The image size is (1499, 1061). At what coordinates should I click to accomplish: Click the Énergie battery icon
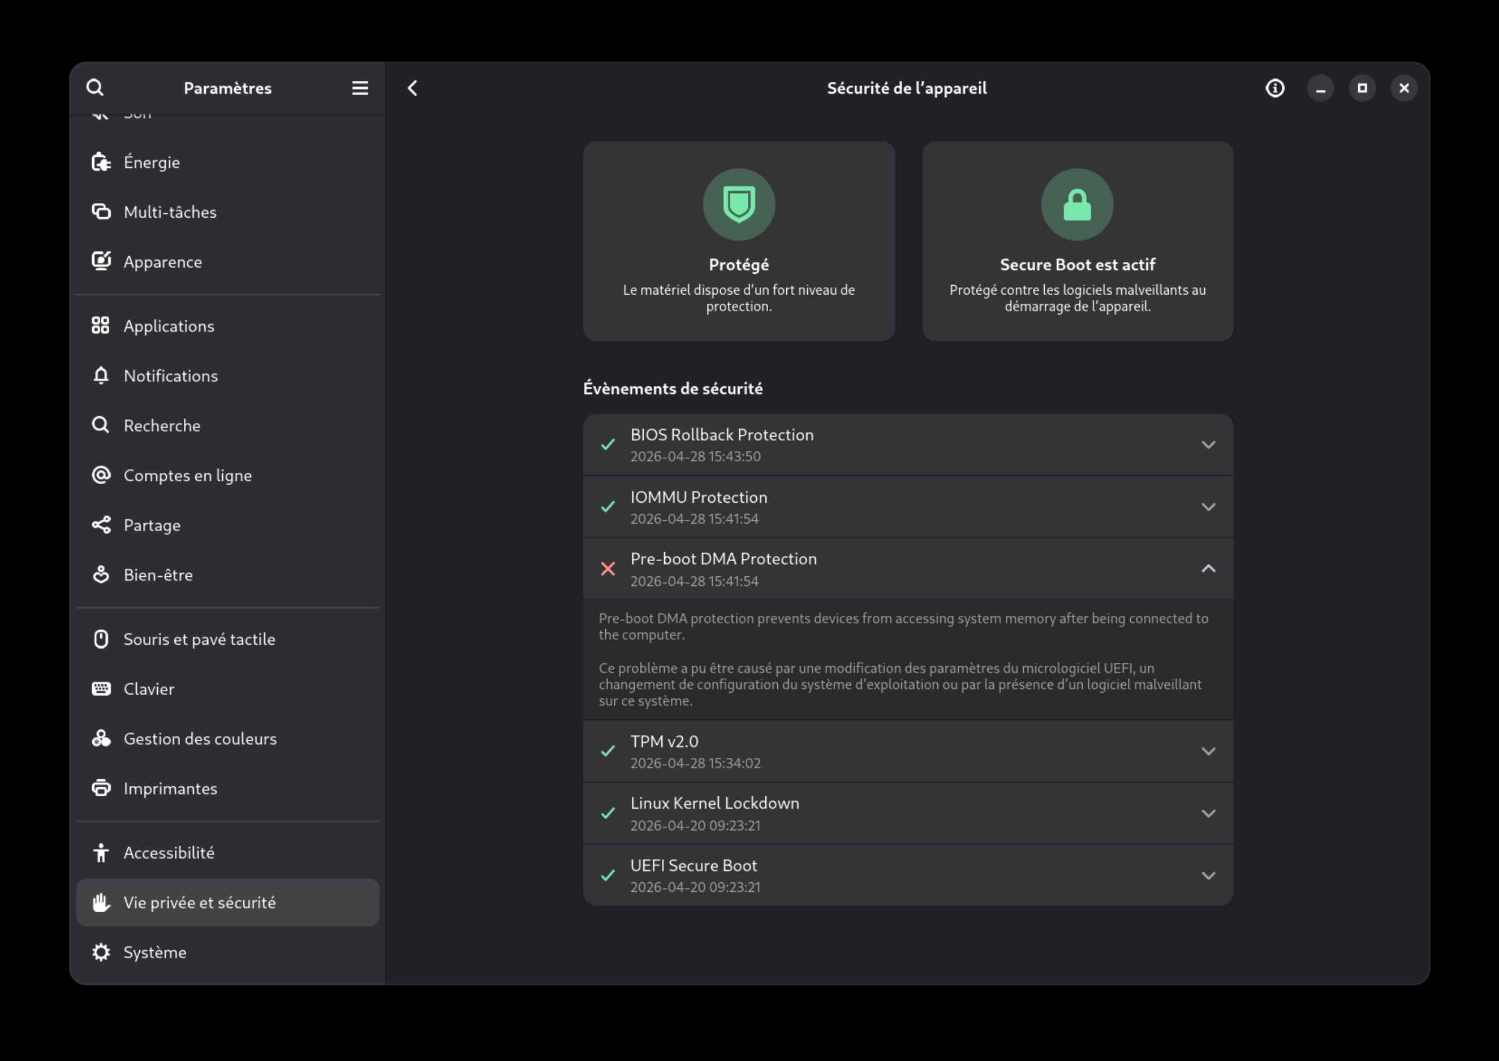pos(101,162)
